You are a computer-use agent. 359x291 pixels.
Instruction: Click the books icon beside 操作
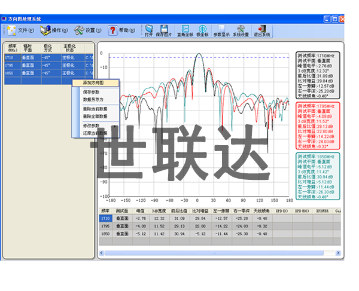coord(45,30)
